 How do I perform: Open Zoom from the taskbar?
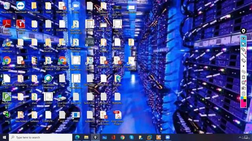pyautogui.click(x=168, y=137)
